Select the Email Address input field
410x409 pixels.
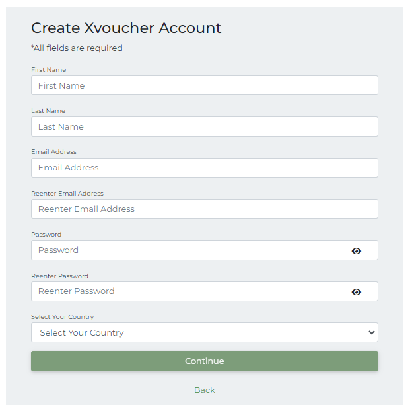tap(205, 168)
